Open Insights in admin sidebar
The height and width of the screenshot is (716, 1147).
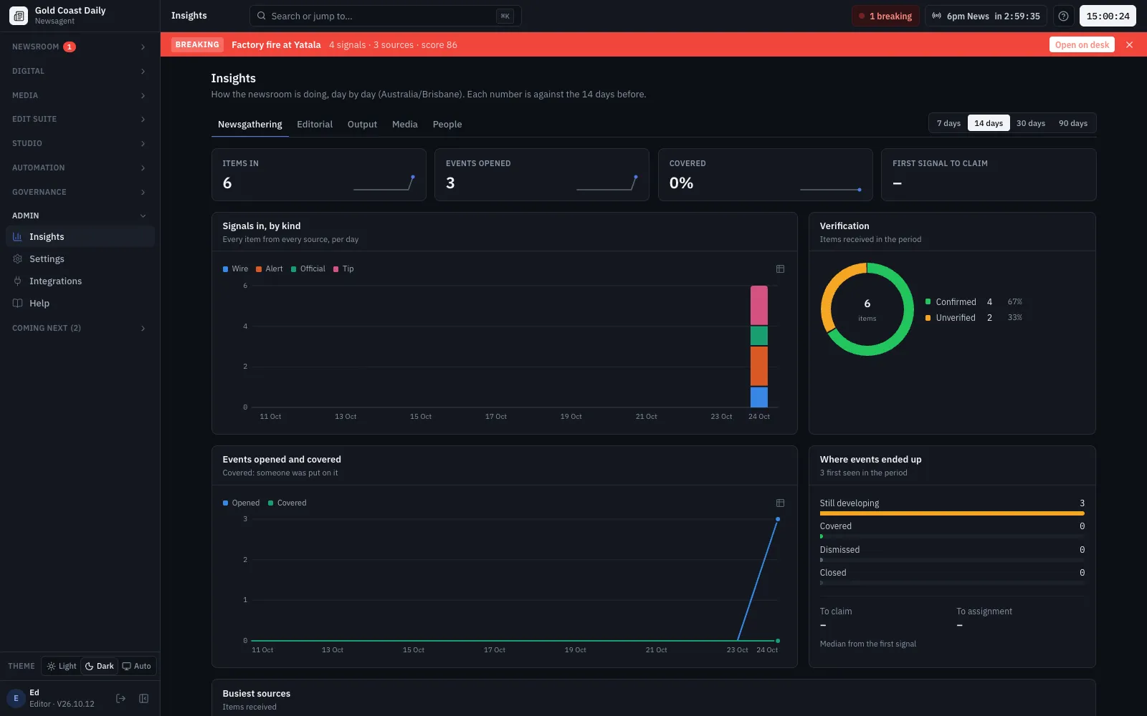[80, 237]
